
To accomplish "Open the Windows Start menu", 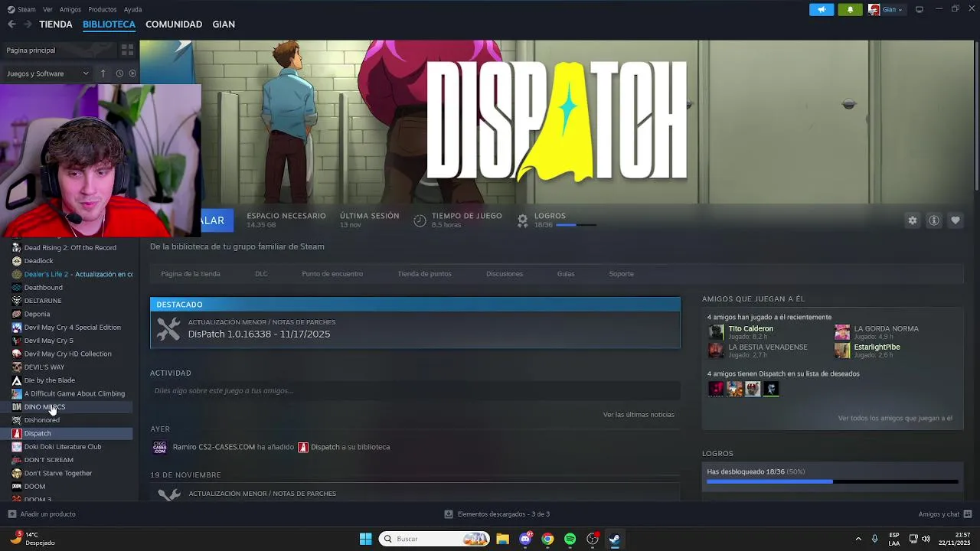I will (365, 539).
